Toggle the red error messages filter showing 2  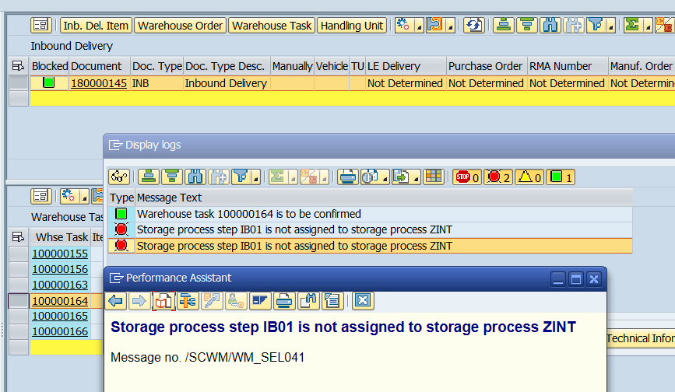497,177
